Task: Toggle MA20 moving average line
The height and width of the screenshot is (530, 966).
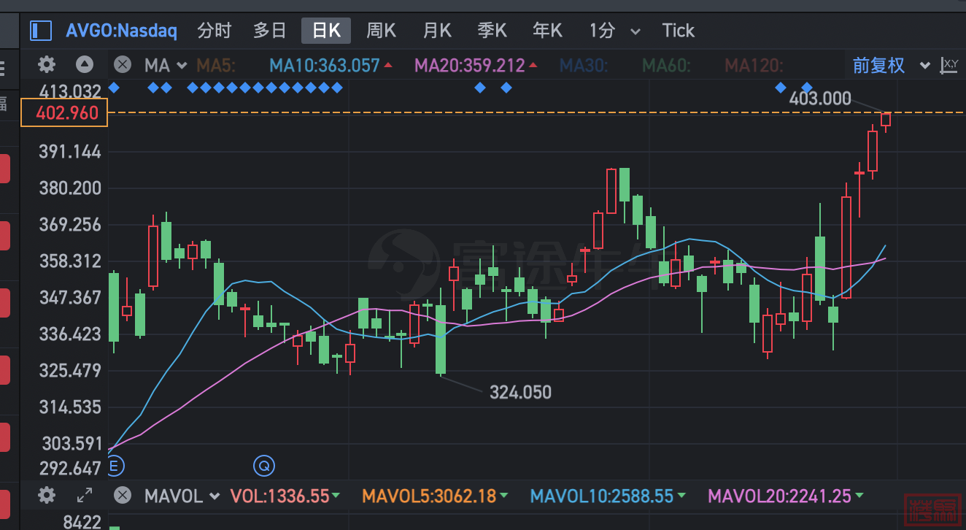Action: 470,66
